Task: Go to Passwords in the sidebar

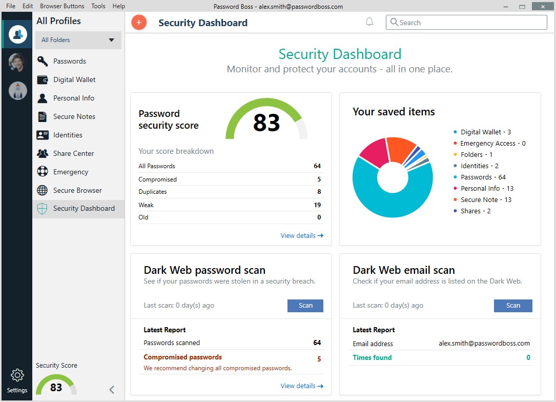Action: tap(70, 61)
